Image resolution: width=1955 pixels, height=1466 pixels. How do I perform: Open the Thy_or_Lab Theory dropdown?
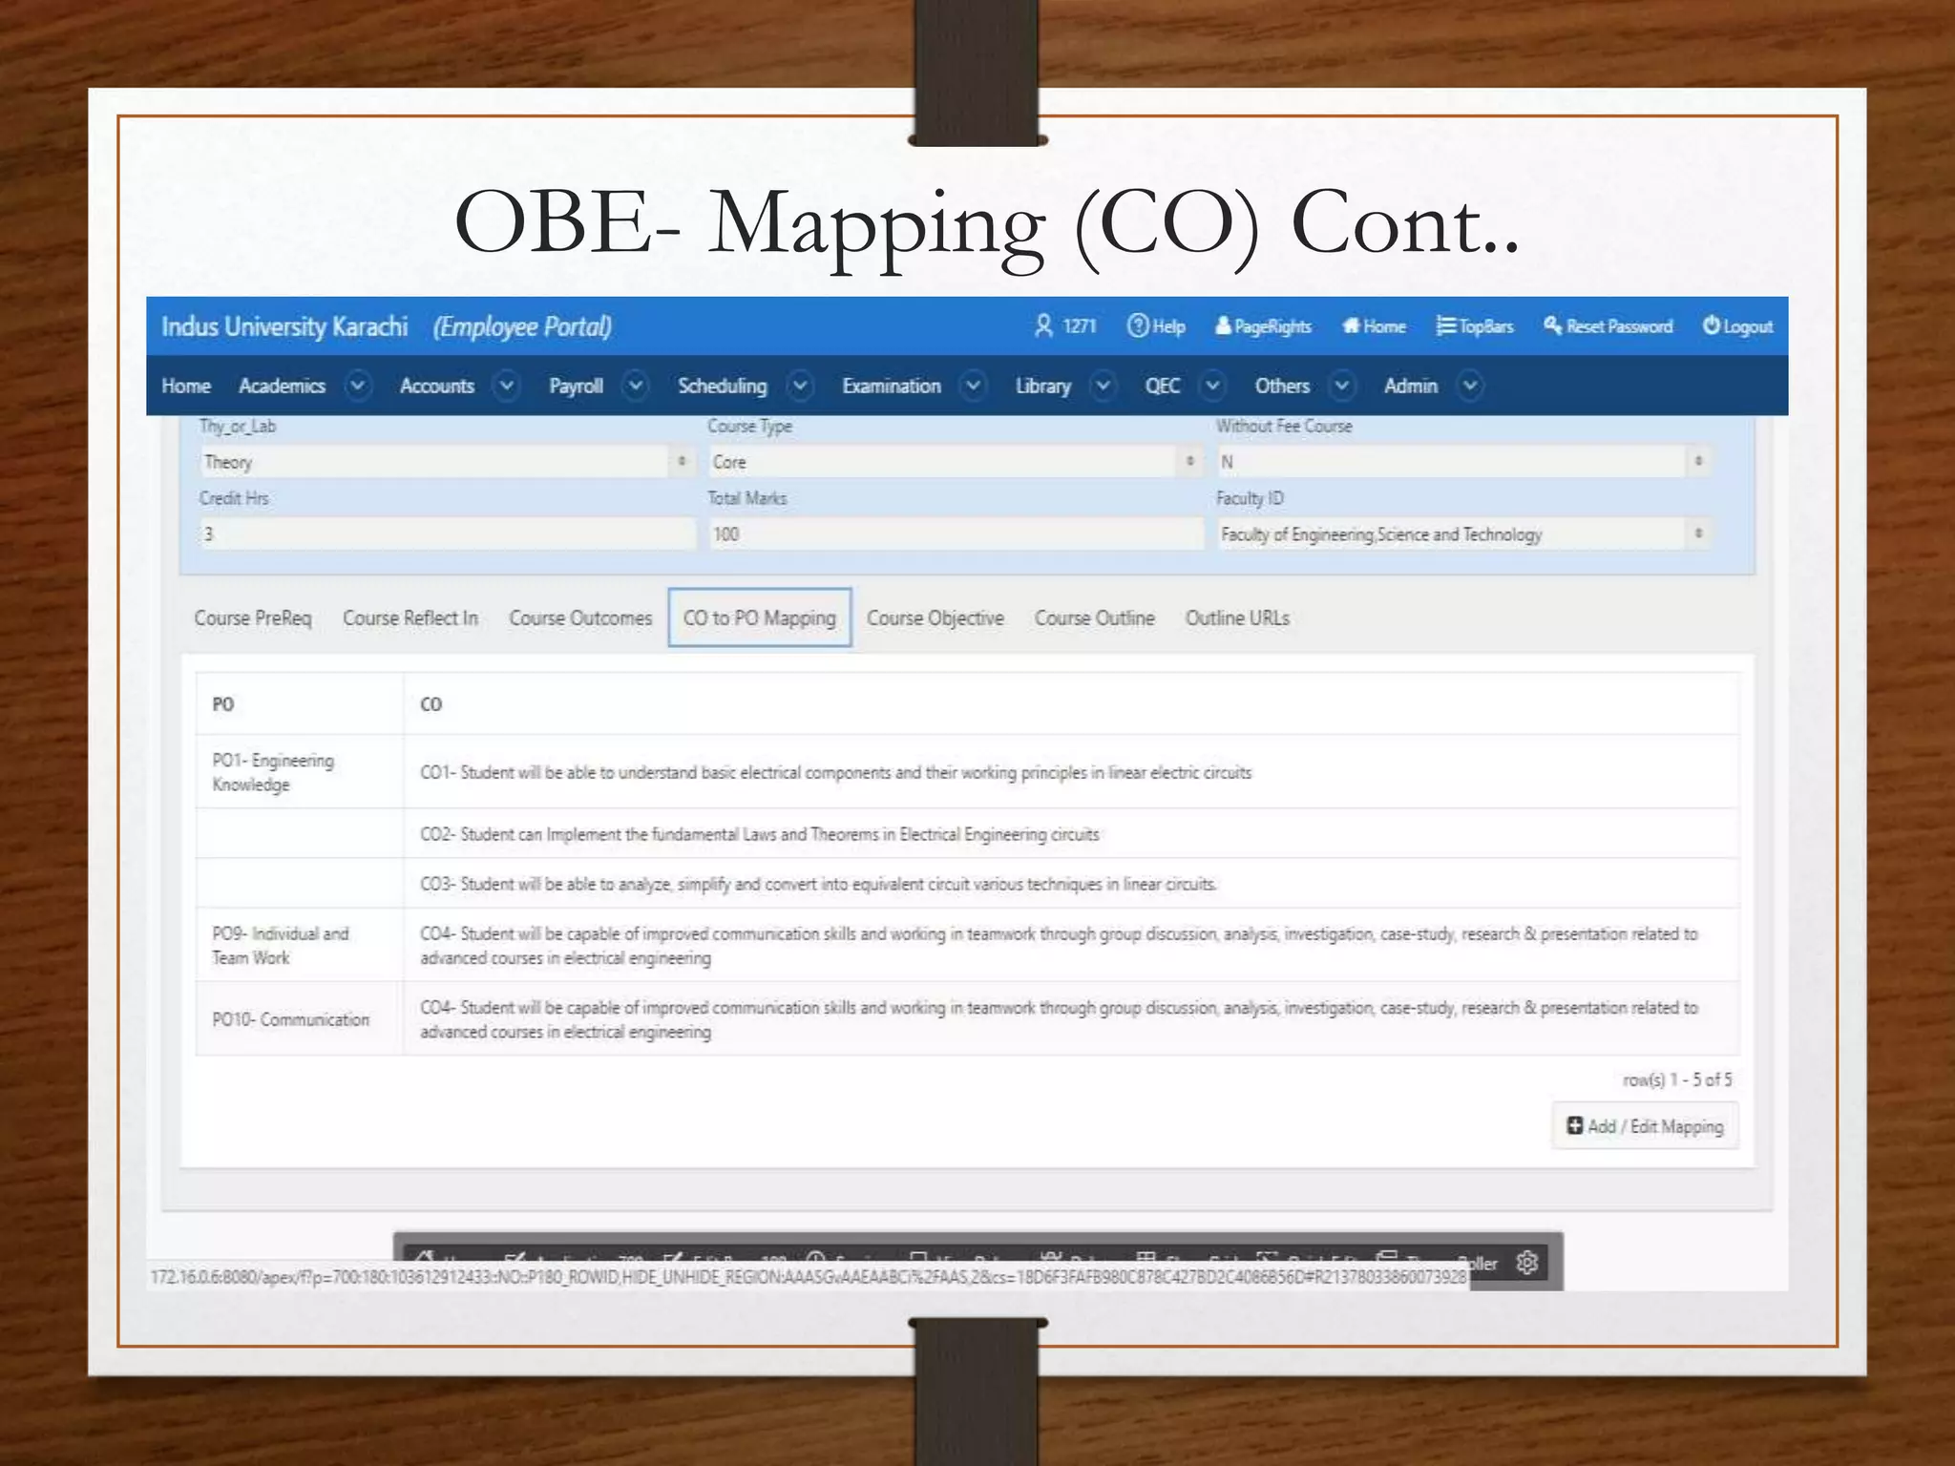(447, 462)
